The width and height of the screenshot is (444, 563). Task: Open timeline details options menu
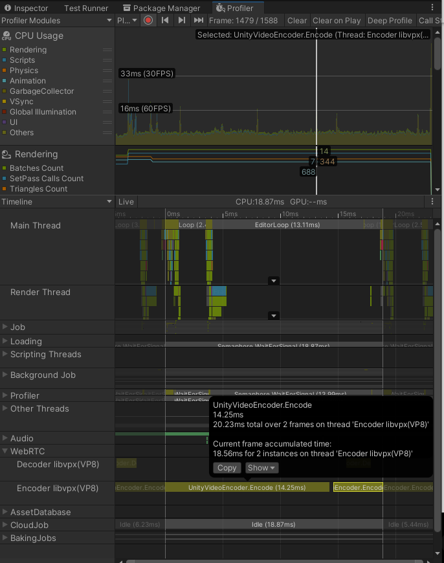tap(432, 201)
